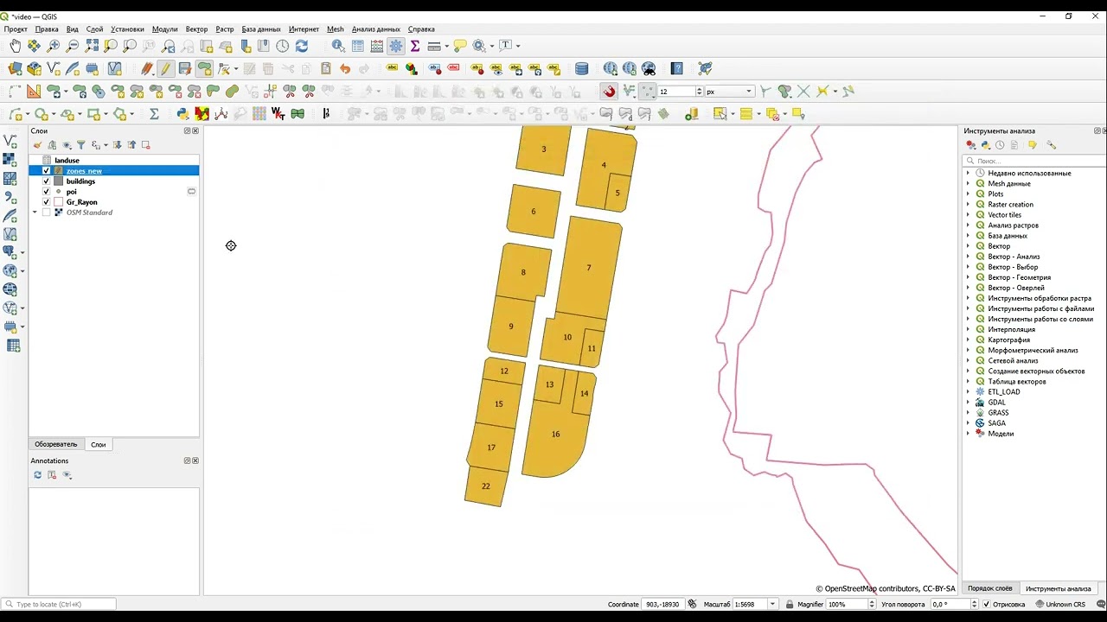Screen dimensions: 1107x622
Task: Toggle visibility of poi layer
Action: point(47,192)
